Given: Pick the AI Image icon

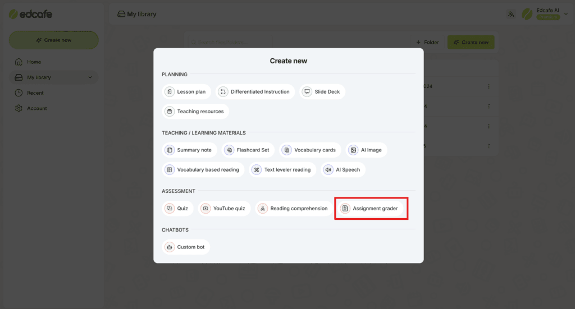Looking at the screenshot, I should [353, 150].
